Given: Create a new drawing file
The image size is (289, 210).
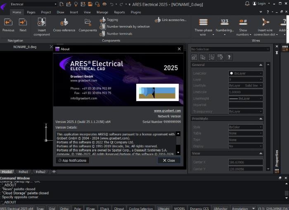Looking at the screenshot, I should pos(62,4).
